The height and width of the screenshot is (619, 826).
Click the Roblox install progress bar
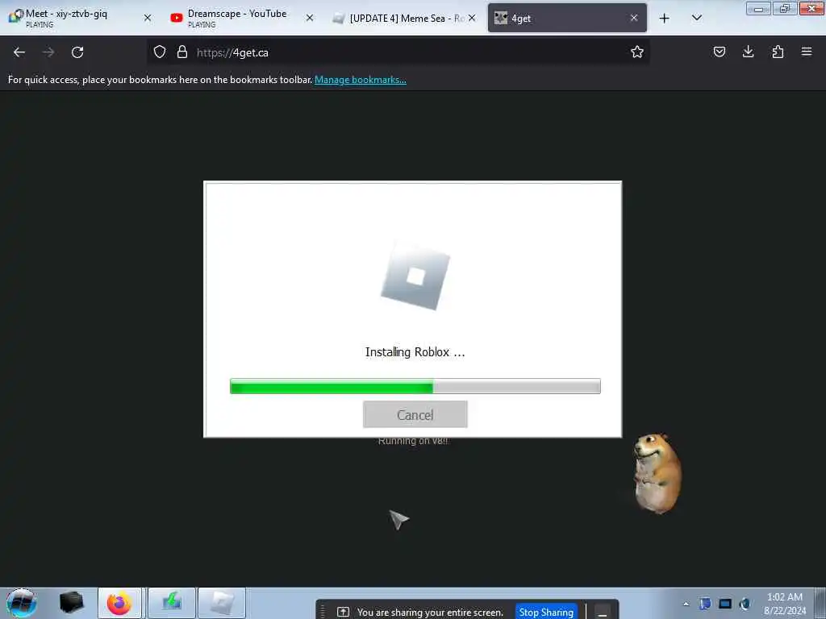pos(415,386)
